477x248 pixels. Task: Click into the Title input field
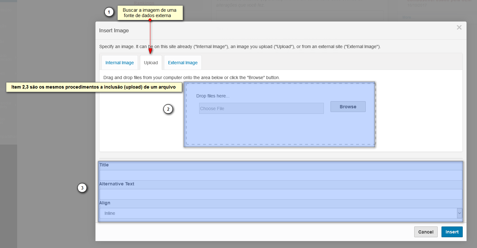[281, 175]
